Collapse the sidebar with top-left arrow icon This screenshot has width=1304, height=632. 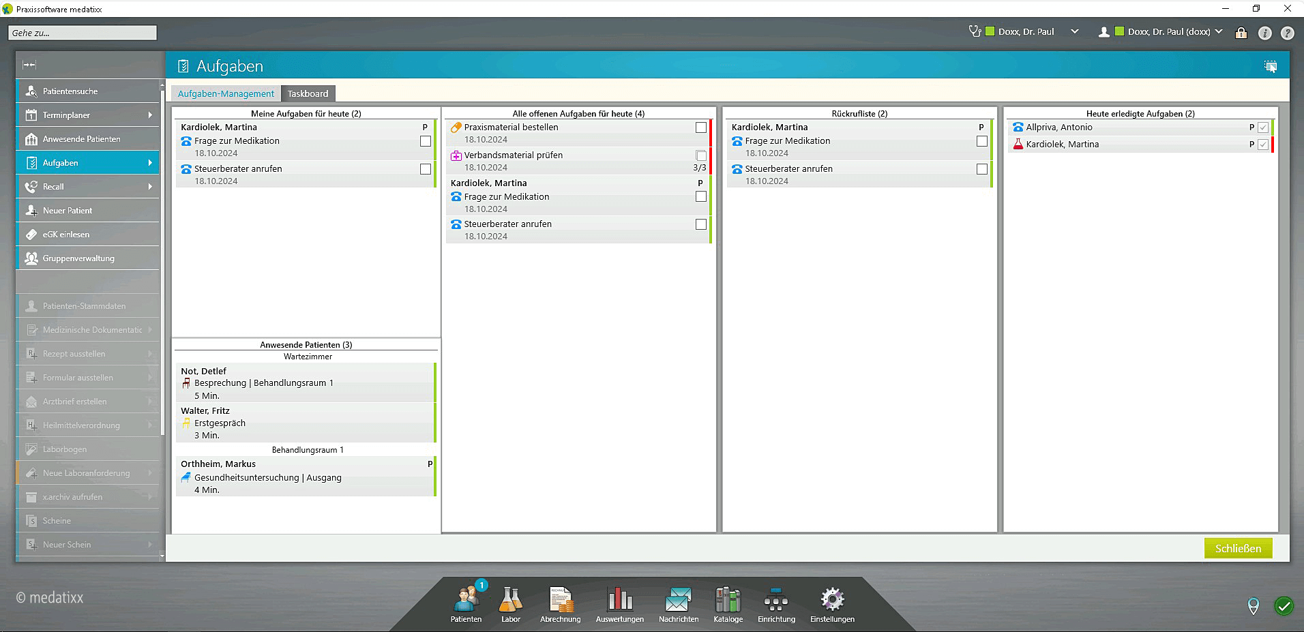[x=29, y=65]
